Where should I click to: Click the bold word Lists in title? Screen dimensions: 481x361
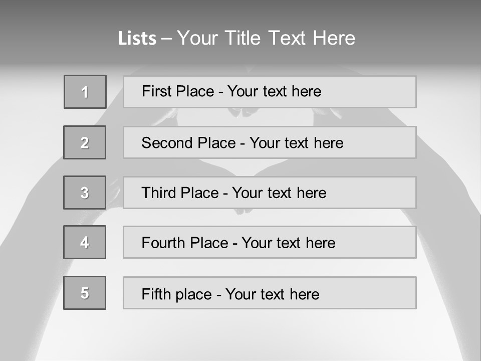coord(137,38)
